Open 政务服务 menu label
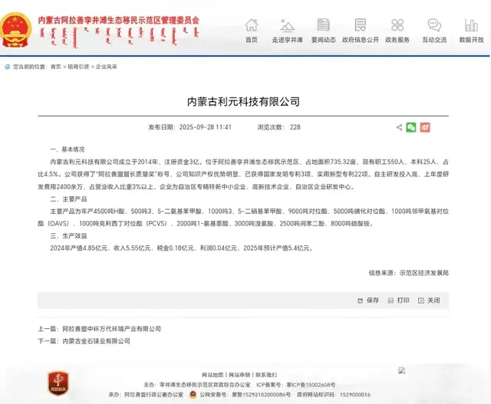Viewport: 491px width, 404px height. coord(397,40)
